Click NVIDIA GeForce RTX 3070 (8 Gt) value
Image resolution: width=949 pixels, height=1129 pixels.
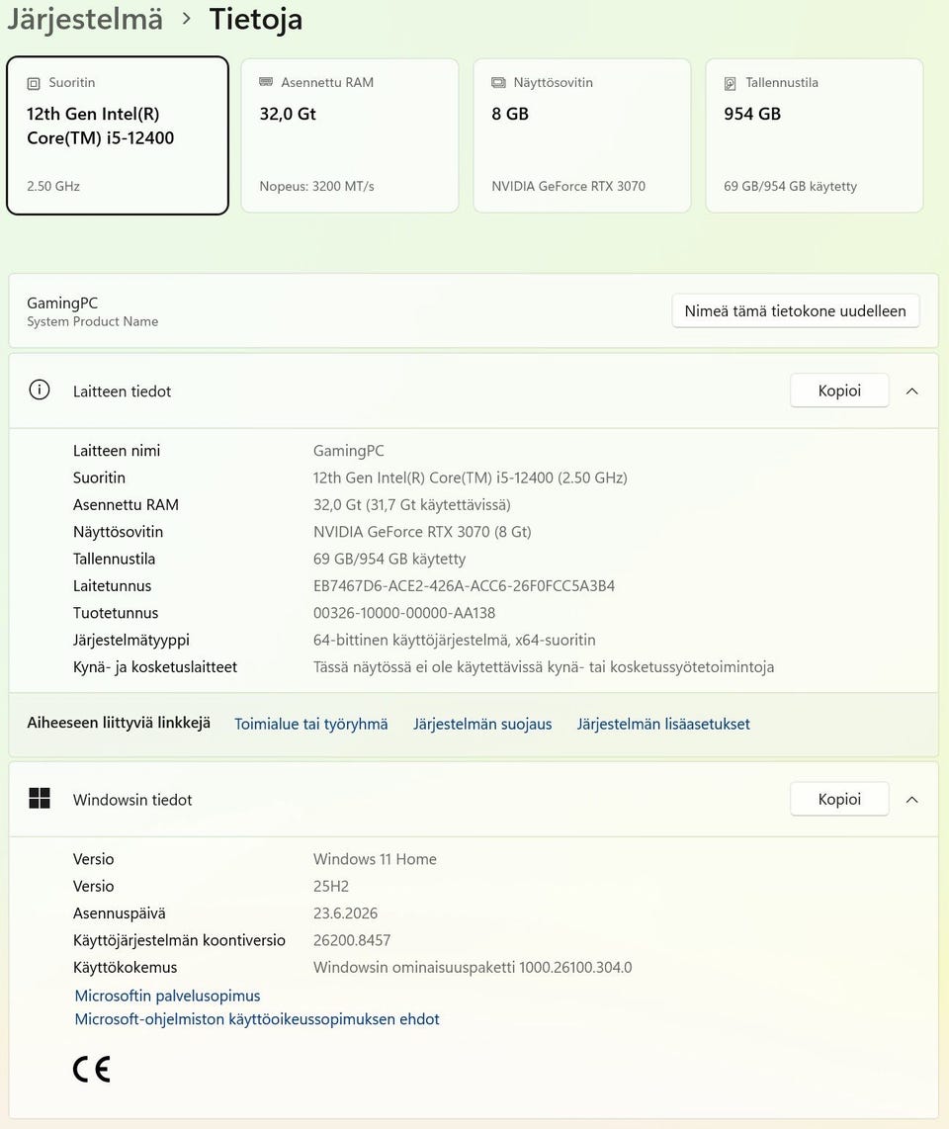(422, 531)
